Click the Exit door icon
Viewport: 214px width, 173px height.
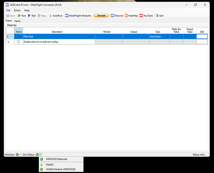(x=157, y=16)
